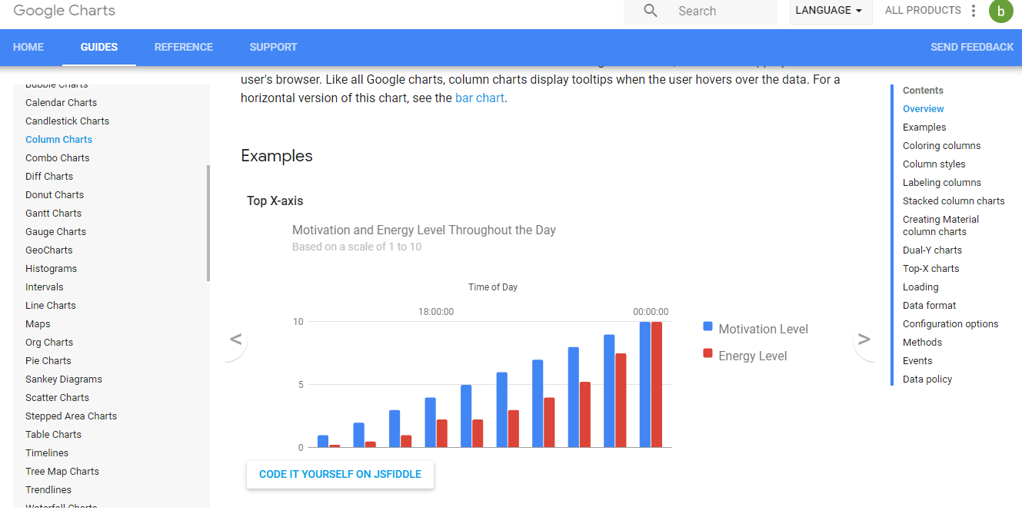Open the bar chart link
1022x517 pixels.
(x=479, y=98)
